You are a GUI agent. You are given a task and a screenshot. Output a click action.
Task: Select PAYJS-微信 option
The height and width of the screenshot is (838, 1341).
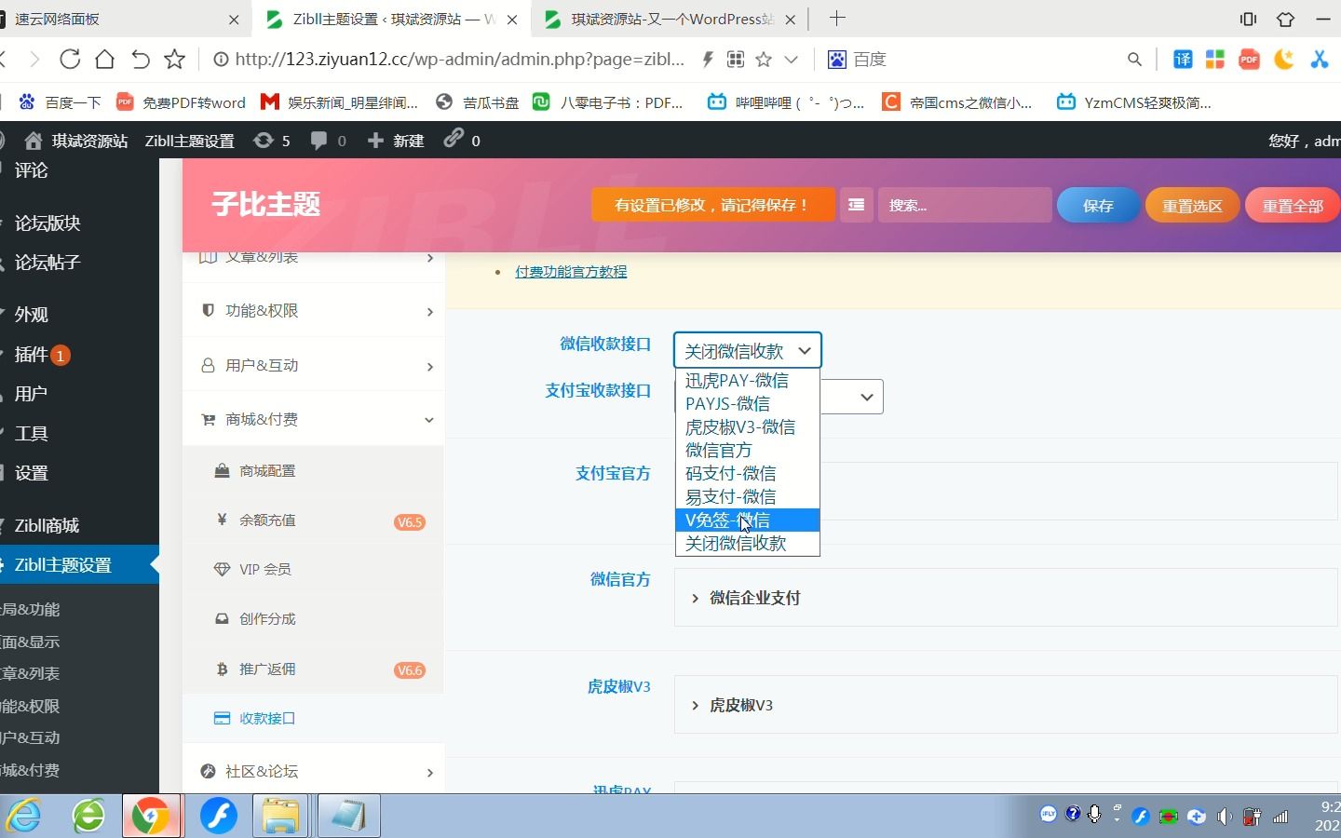[748, 404]
